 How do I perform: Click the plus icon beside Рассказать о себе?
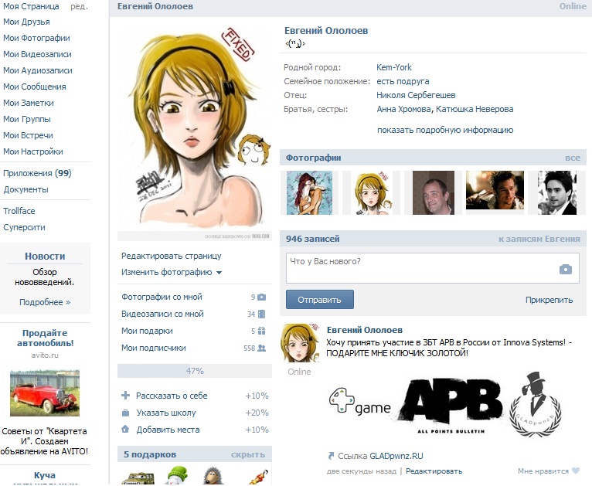coord(126,396)
